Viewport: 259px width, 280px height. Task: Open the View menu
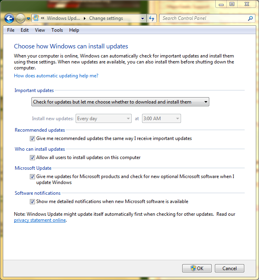40,30
